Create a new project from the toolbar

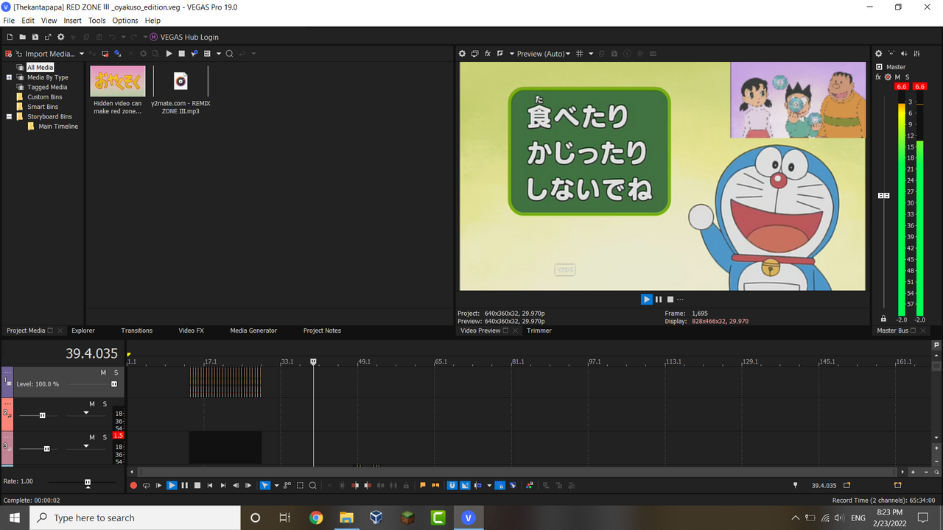point(10,37)
